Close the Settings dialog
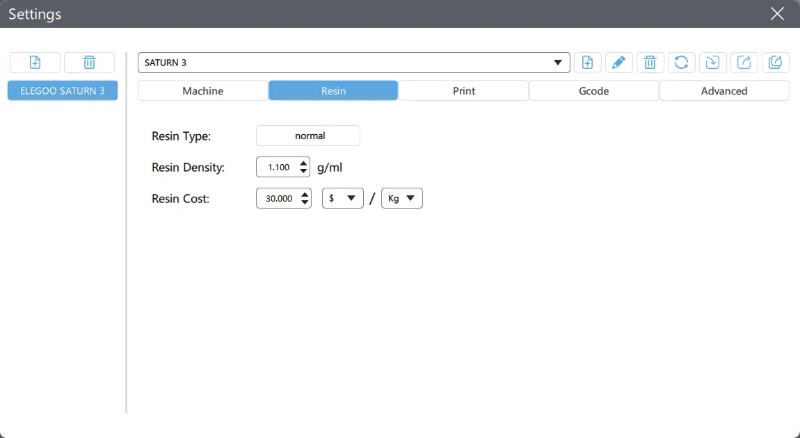The height and width of the screenshot is (438, 800). (777, 14)
